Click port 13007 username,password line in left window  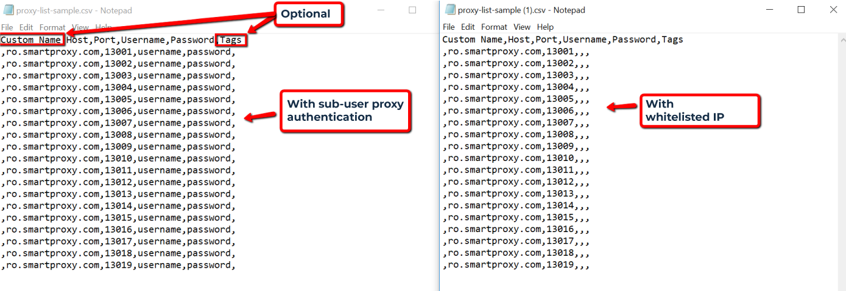pyautogui.click(x=118, y=123)
